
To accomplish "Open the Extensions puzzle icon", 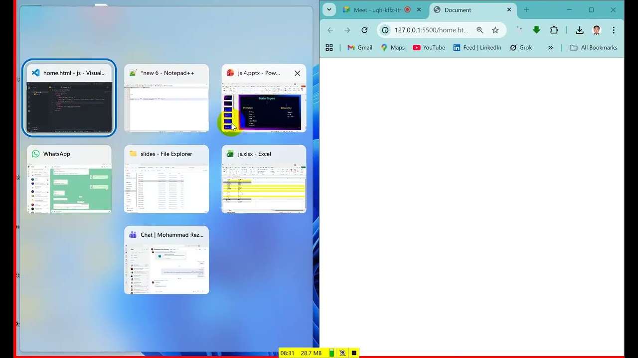I will click(554, 30).
